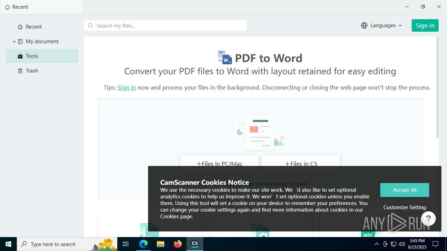Click the globe language icon

[x=364, y=25]
